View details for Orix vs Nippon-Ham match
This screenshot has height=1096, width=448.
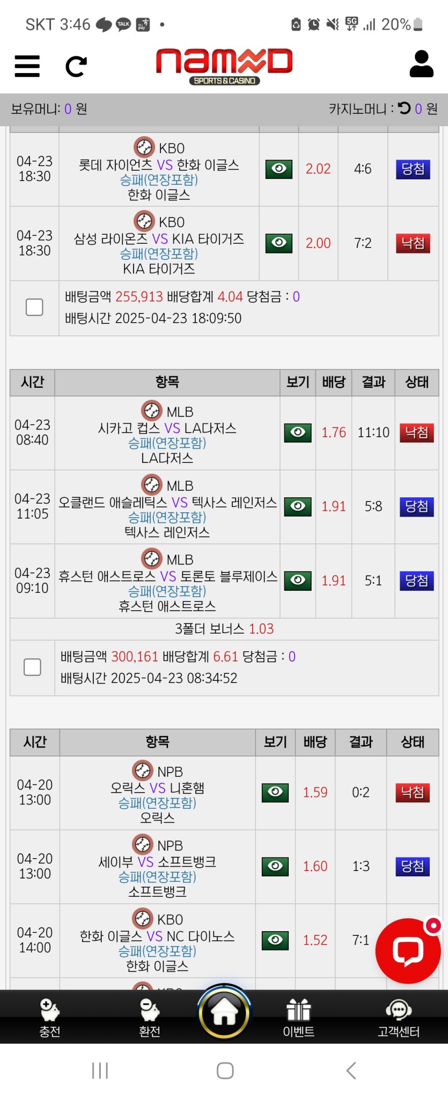(x=275, y=792)
